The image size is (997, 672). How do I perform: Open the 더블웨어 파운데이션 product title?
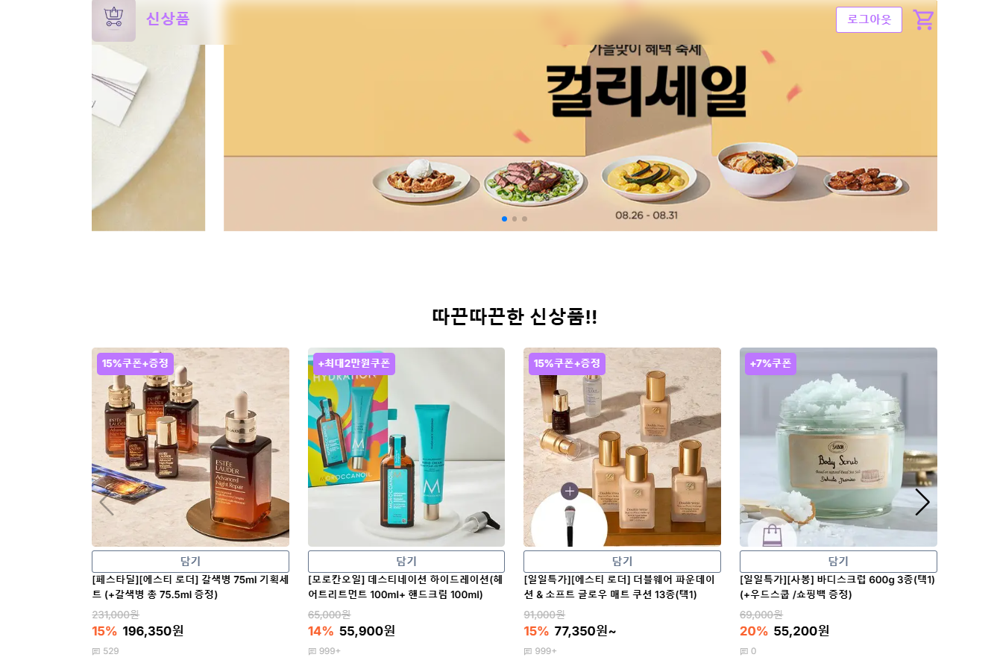tap(620, 587)
